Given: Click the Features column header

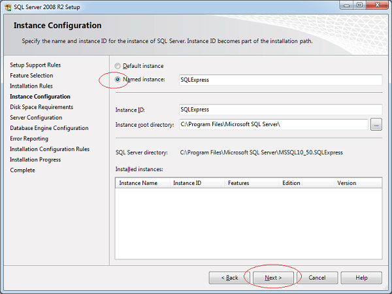Looking at the screenshot, I should 252,183.
